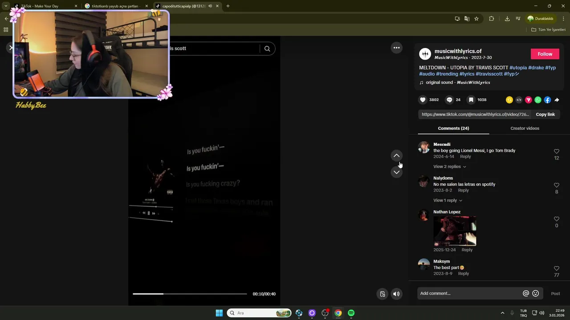
Task: Bookmark the video with the favorites icon
Action: point(471,100)
